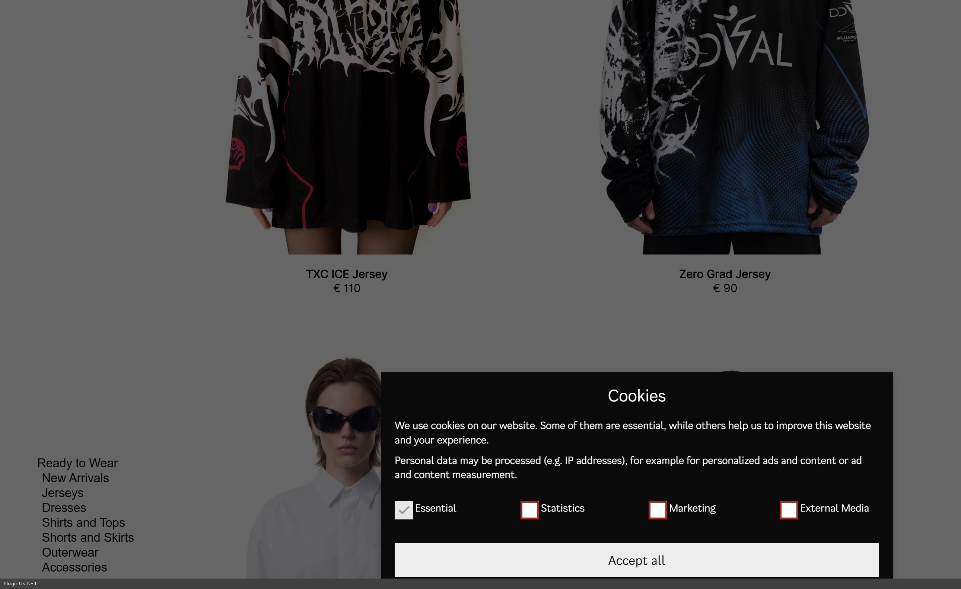The image size is (961, 589).
Task: Tick the Marketing cookies checkbox
Action: click(658, 510)
